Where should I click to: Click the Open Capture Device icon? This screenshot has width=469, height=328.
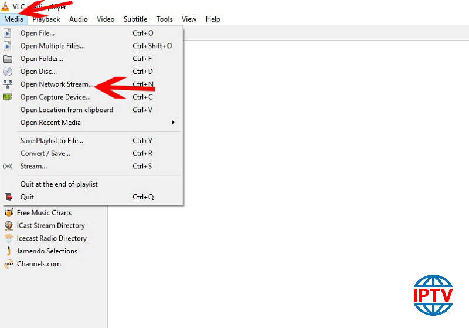pos(8,97)
